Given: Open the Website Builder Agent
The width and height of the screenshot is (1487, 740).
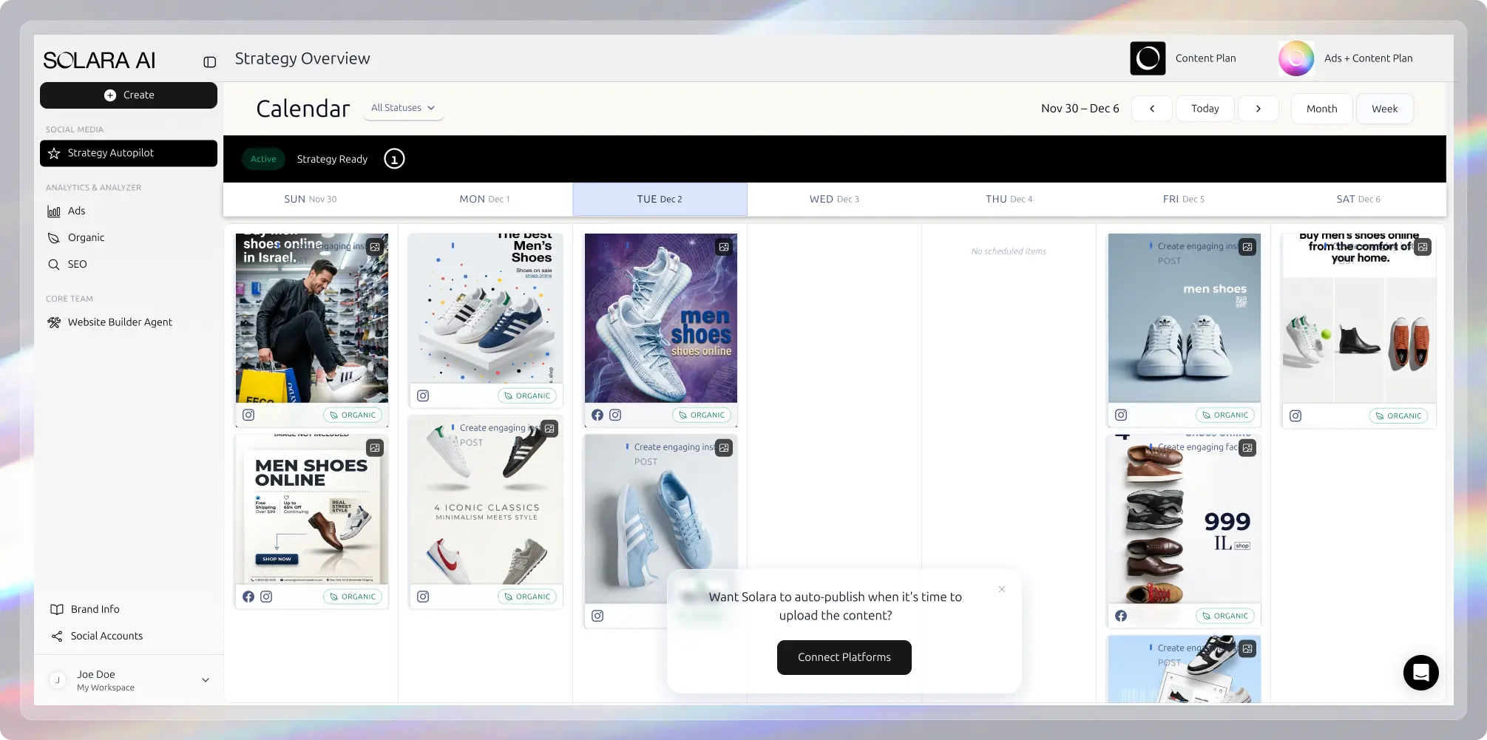Looking at the screenshot, I should click(x=120, y=322).
